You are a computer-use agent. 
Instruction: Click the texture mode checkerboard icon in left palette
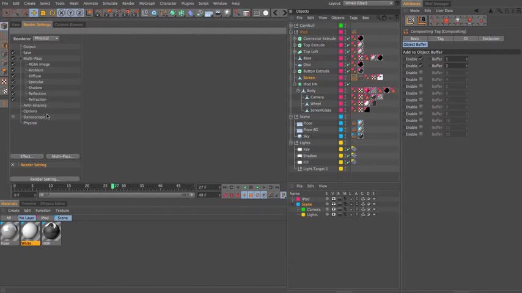click(4, 81)
